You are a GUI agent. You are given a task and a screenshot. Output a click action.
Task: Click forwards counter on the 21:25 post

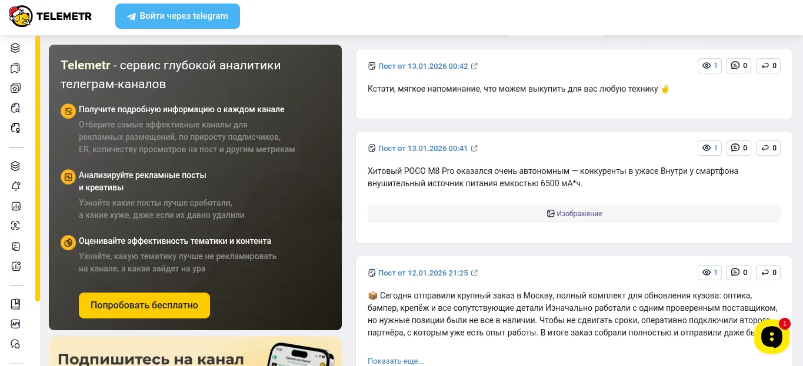click(x=768, y=273)
